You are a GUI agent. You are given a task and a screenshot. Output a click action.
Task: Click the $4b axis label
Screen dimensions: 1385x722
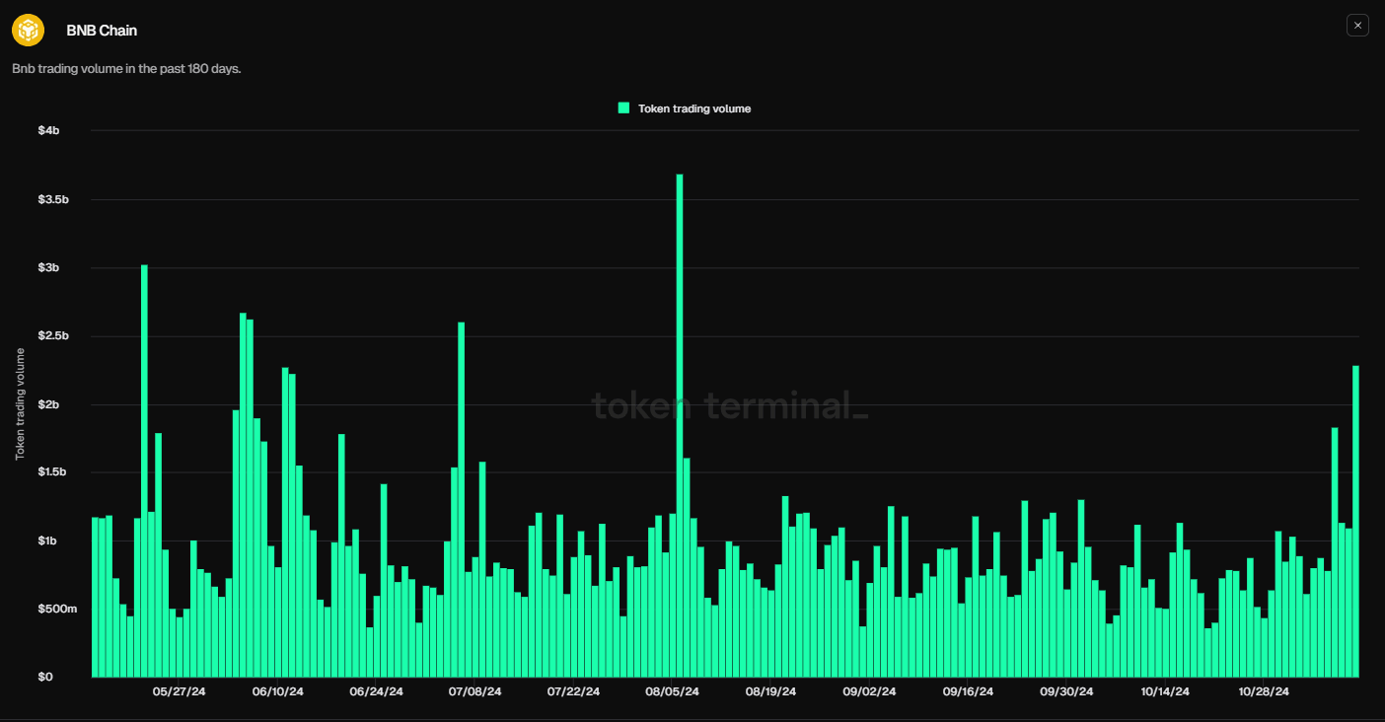48,129
